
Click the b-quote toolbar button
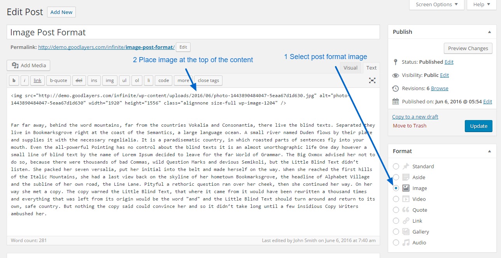pyautogui.click(x=58, y=80)
